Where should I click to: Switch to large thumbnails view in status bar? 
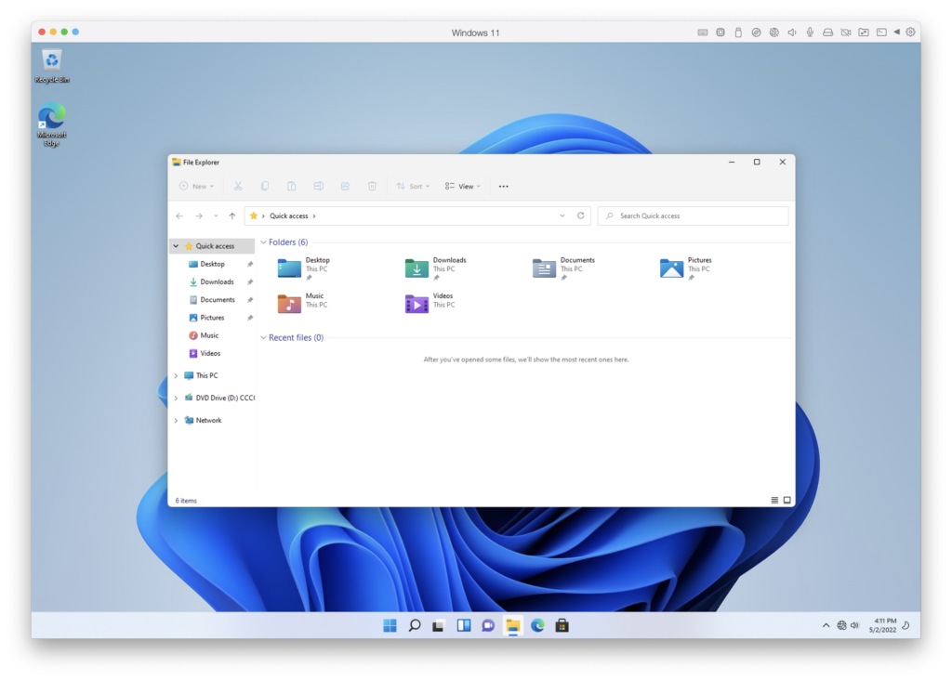(x=787, y=501)
